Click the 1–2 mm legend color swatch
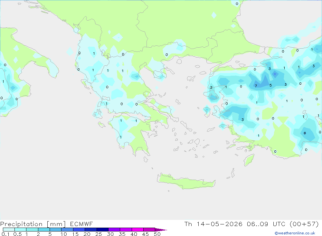The image size is (322, 236). [32, 230]
